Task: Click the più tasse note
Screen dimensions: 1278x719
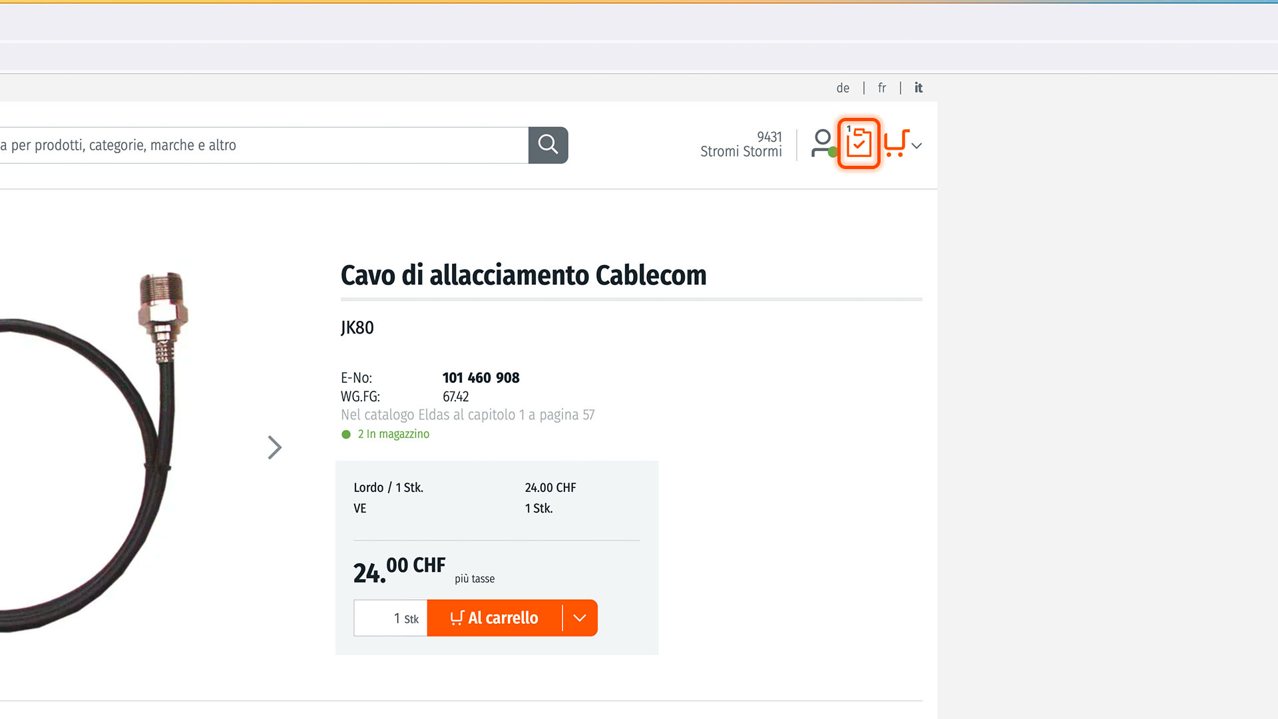Action: click(475, 579)
